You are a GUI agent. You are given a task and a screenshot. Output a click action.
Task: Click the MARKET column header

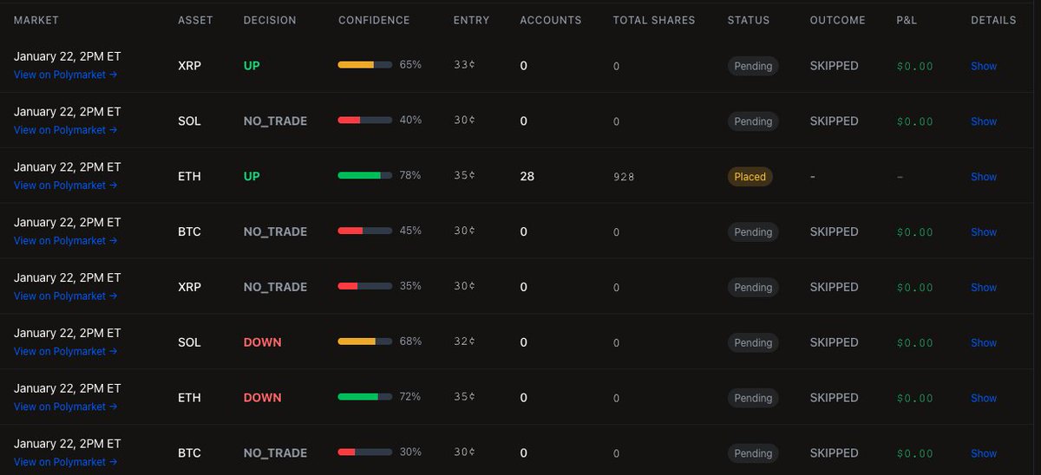[x=36, y=20]
